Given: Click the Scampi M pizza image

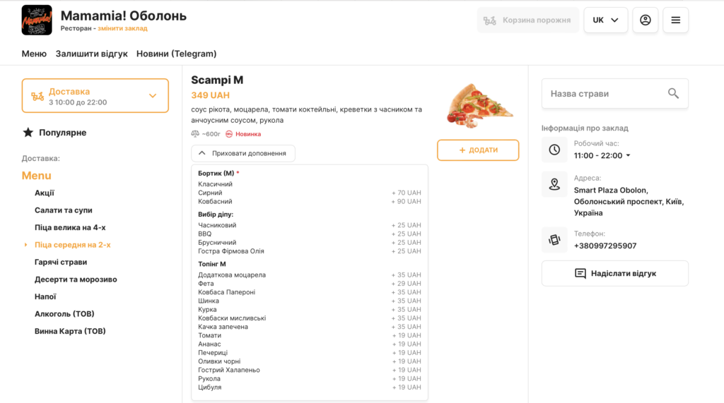Looking at the screenshot, I should pyautogui.click(x=479, y=106).
